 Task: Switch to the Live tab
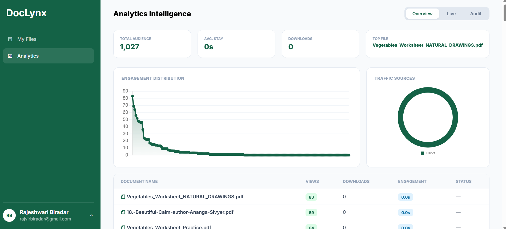click(x=451, y=14)
